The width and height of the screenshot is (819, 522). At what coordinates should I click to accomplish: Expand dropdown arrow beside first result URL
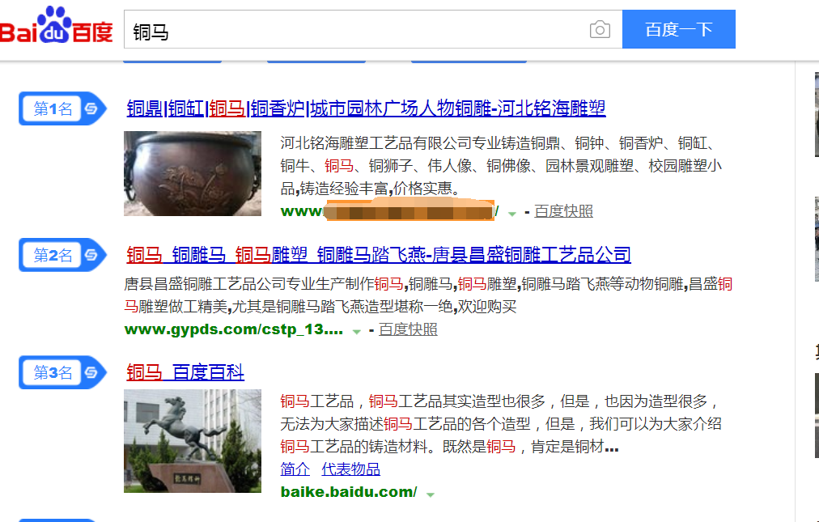point(512,213)
